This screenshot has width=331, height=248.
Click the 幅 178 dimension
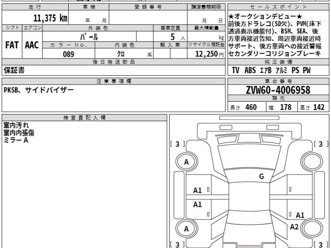280,107
